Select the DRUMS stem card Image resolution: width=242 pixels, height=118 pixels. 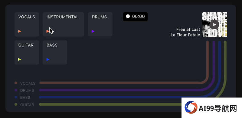coord(100,24)
